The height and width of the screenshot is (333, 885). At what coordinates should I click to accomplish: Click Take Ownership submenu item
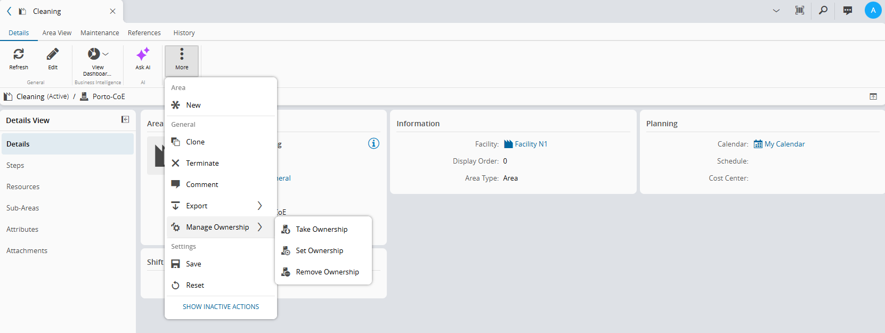pyautogui.click(x=323, y=229)
